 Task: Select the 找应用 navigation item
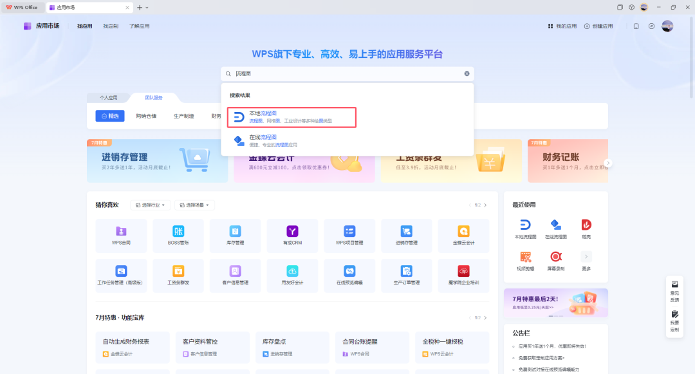pyautogui.click(x=85, y=26)
